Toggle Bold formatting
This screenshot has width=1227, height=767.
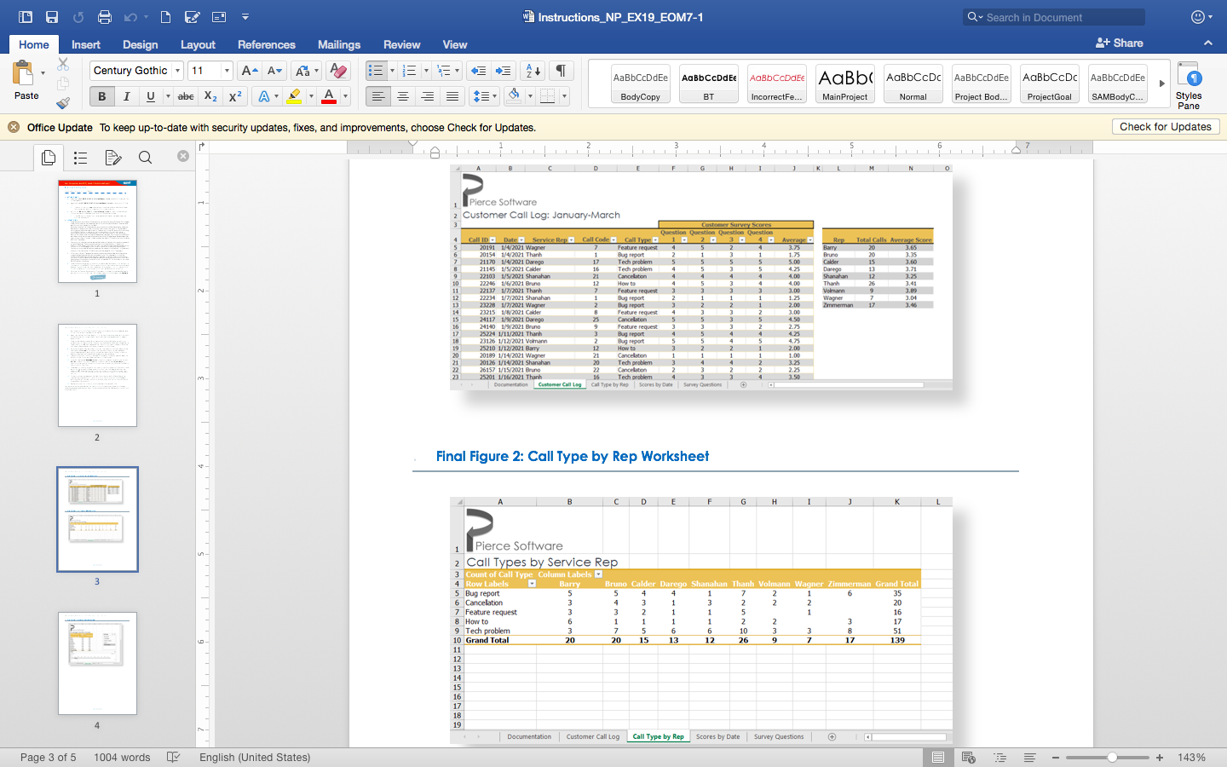point(102,96)
